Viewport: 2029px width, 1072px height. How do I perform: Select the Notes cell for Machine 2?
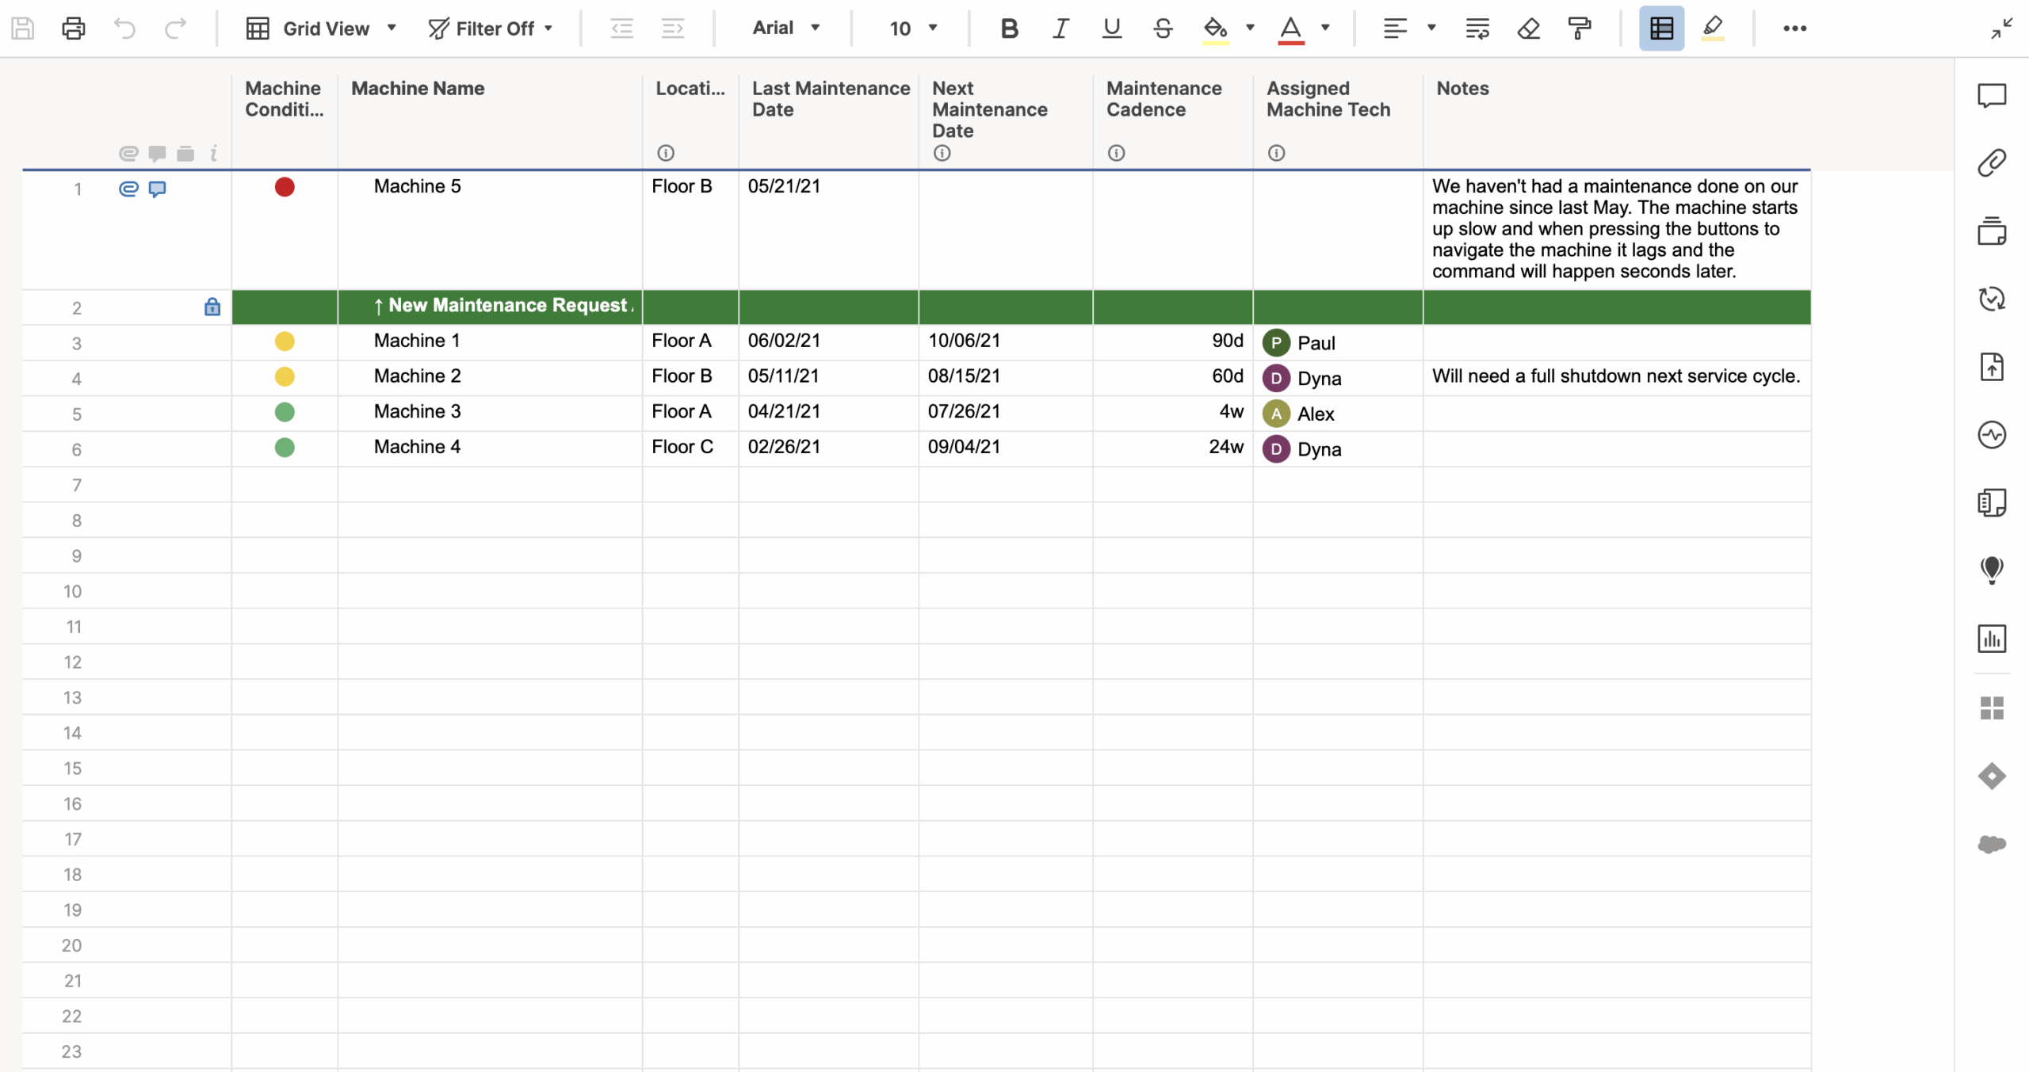click(x=1617, y=376)
